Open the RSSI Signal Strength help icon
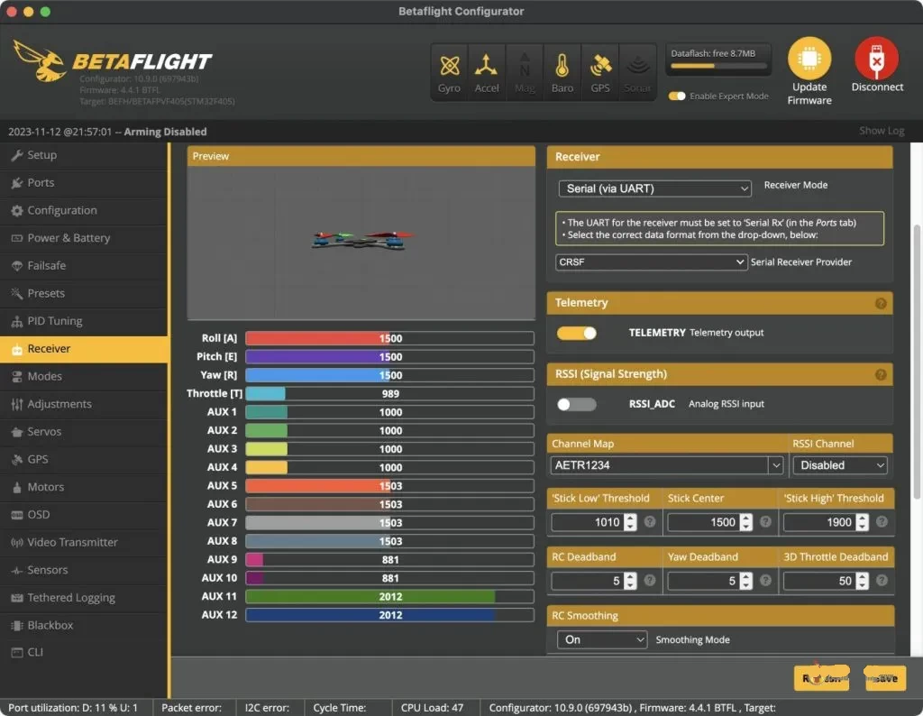Screen dimensions: 923x716 pos(881,374)
